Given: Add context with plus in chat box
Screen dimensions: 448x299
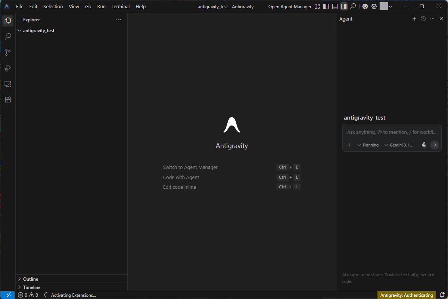Looking at the screenshot, I should click(x=349, y=145).
